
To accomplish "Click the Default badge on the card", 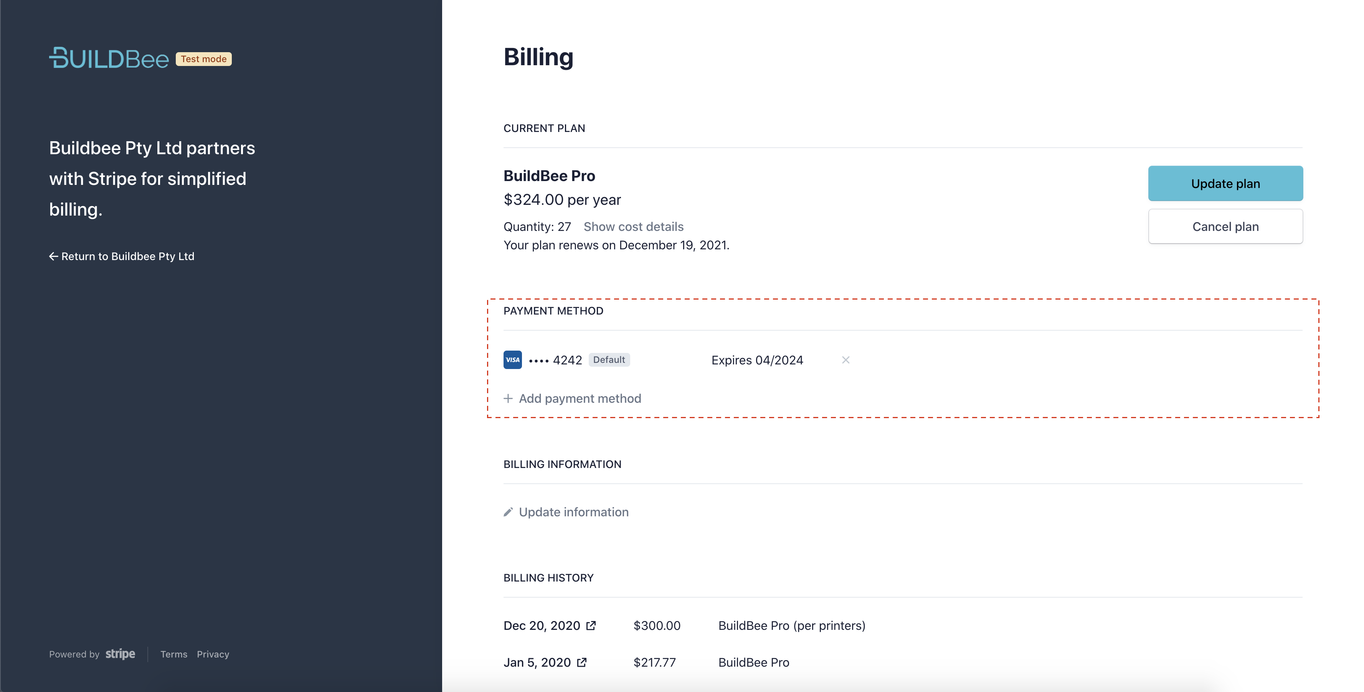I will tap(609, 360).
